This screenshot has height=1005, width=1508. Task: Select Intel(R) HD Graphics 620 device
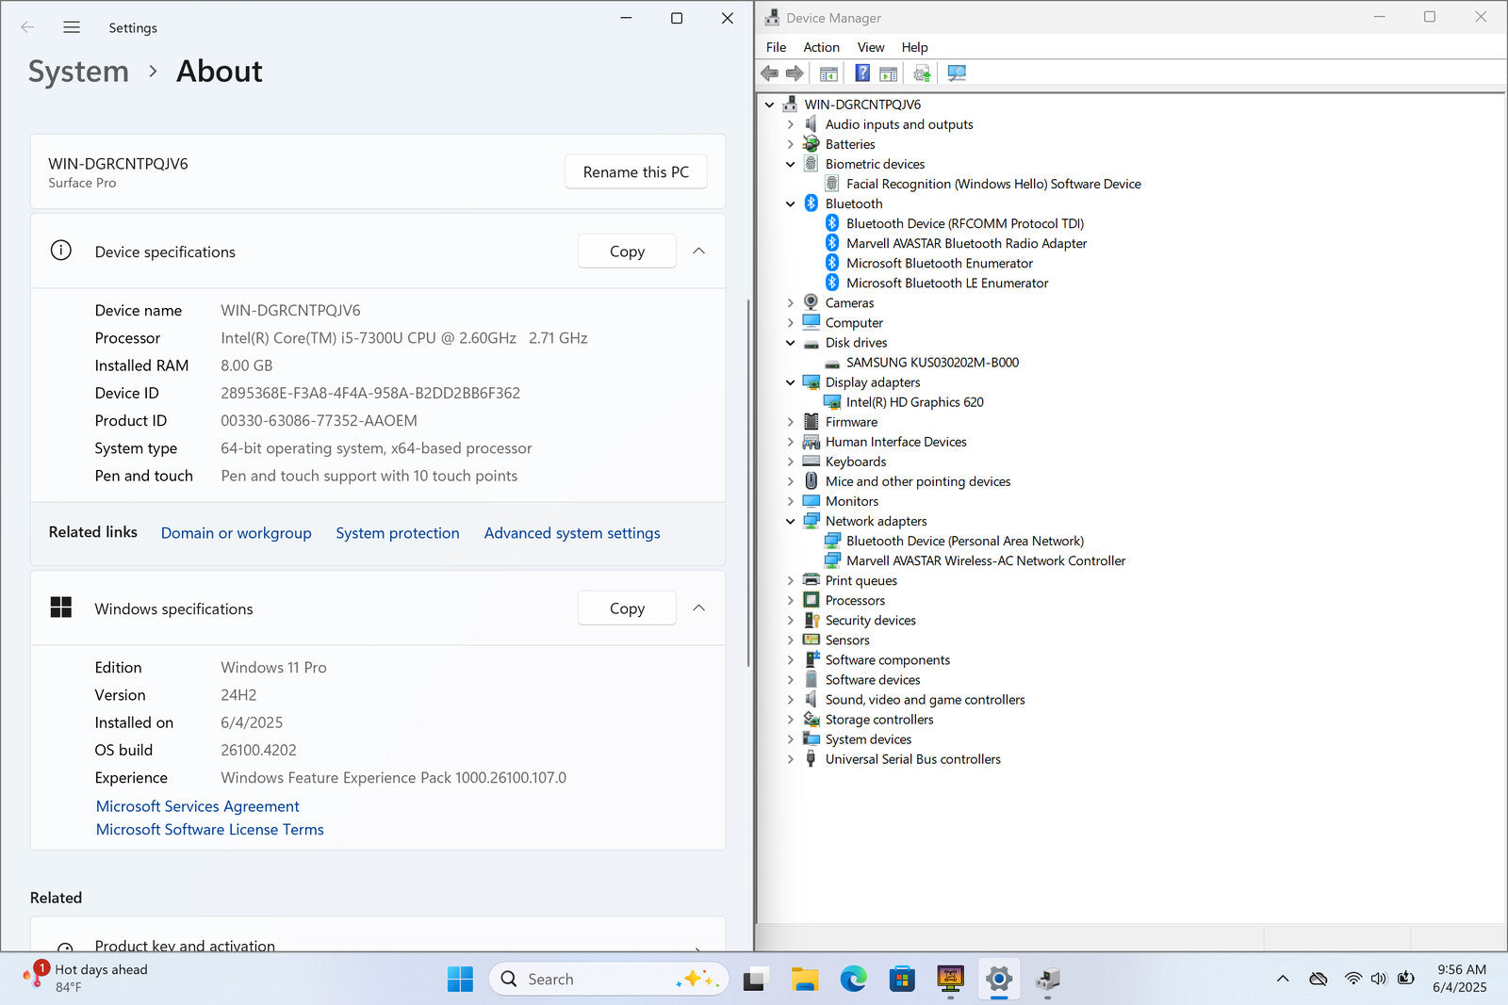(914, 402)
